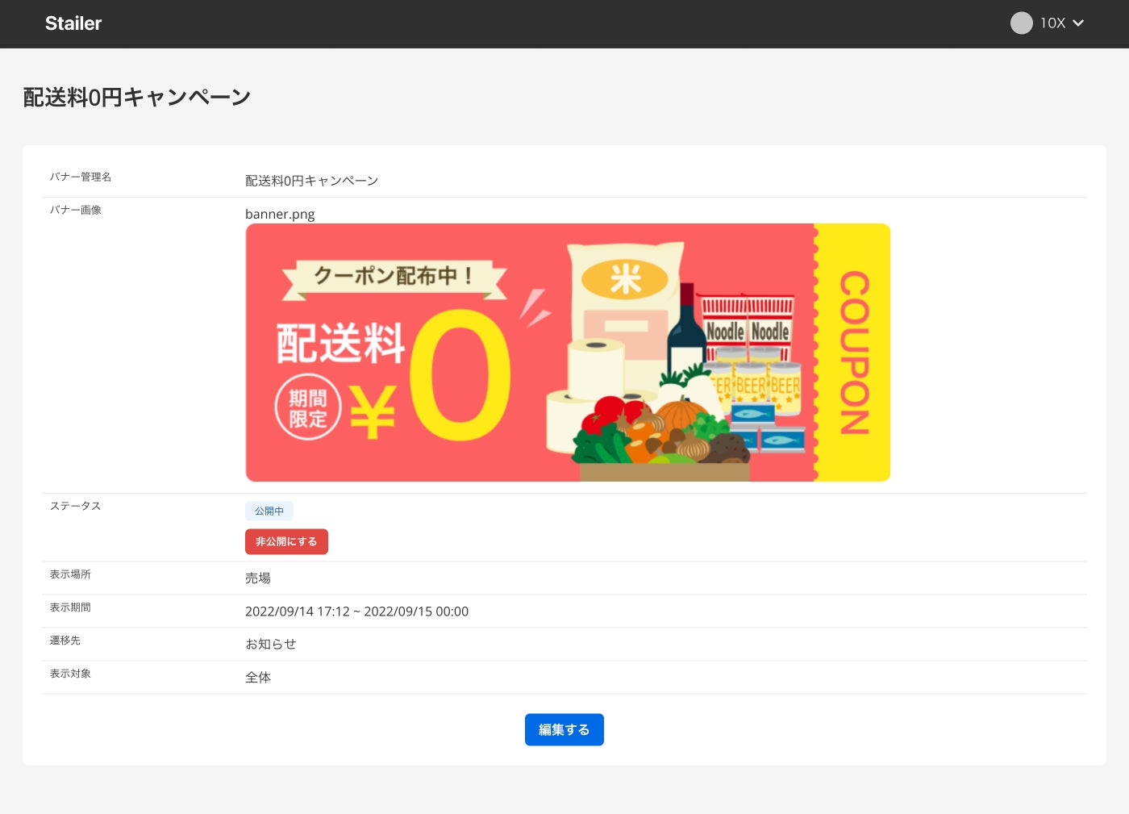Image resolution: width=1129 pixels, height=814 pixels.
Task: Click the 編集する button
Action: (564, 729)
